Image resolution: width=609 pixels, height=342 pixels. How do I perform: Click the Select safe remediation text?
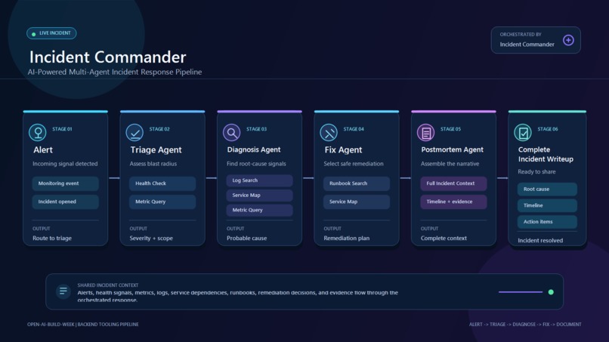point(354,164)
